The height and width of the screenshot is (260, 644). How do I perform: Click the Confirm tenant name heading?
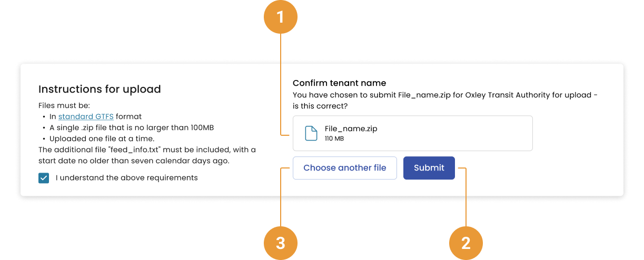point(339,83)
